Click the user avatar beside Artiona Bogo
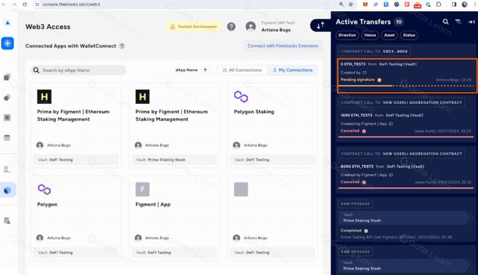The image size is (478, 275). pos(251,27)
